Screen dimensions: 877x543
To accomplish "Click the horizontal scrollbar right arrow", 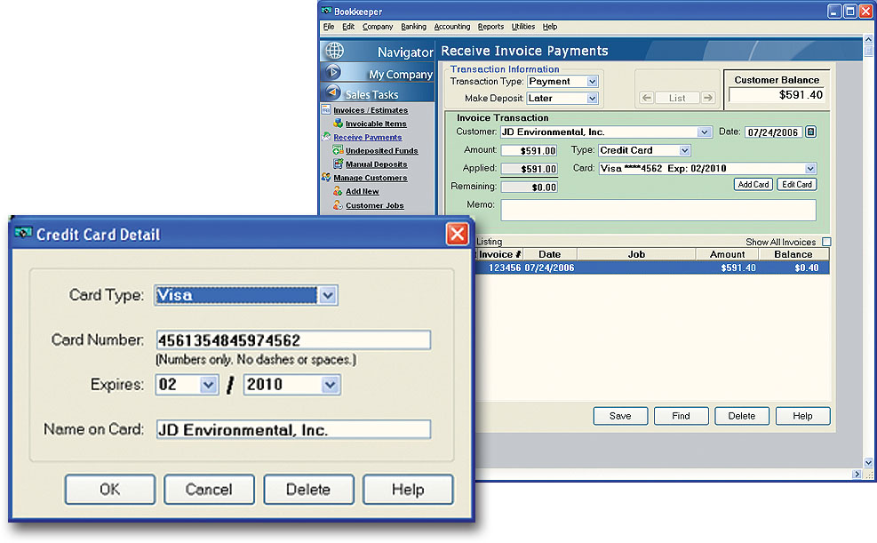I will (x=857, y=474).
